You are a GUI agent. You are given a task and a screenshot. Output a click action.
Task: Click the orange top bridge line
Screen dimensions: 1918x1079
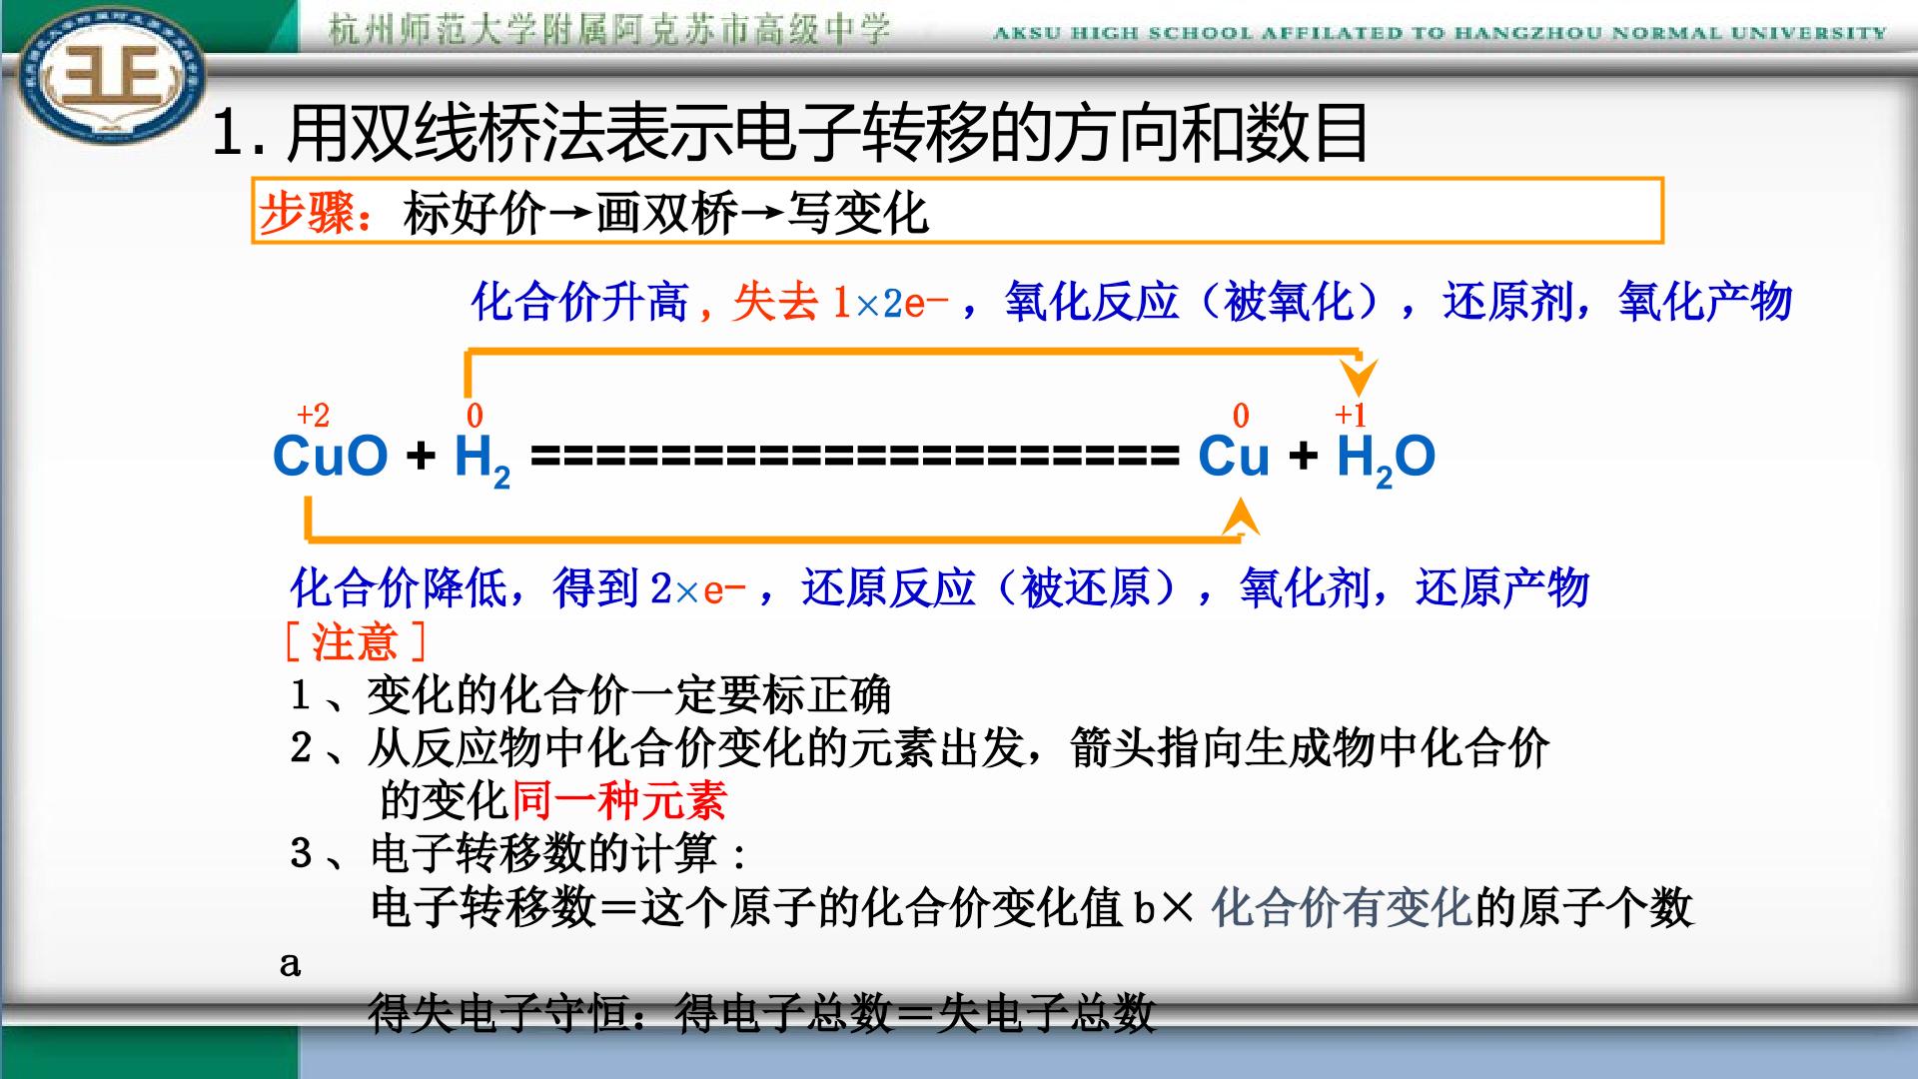(x=912, y=352)
